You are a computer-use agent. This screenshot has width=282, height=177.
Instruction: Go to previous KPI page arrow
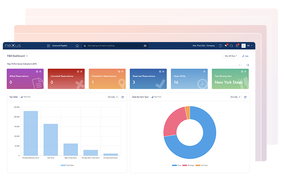tap(240, 65)
